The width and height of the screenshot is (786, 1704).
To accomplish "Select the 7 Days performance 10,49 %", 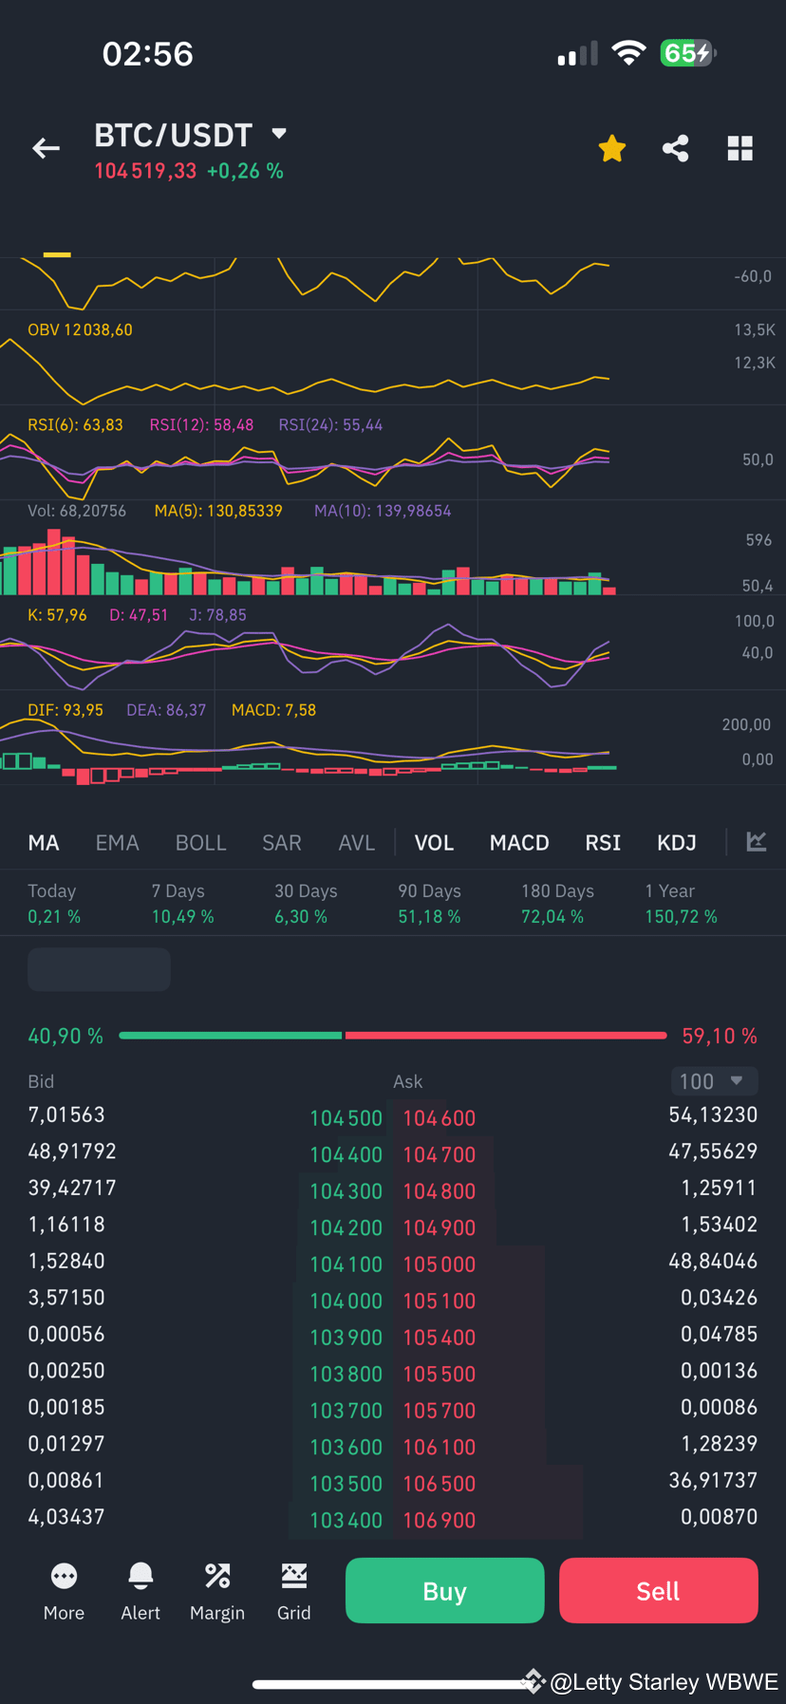I will [x=182, y=904].
